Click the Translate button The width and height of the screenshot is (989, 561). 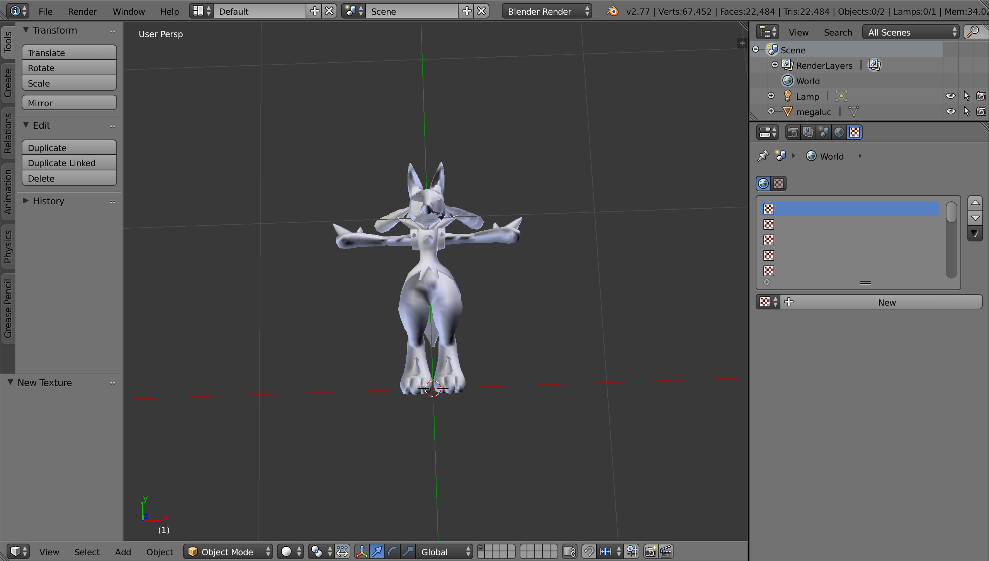69,53
